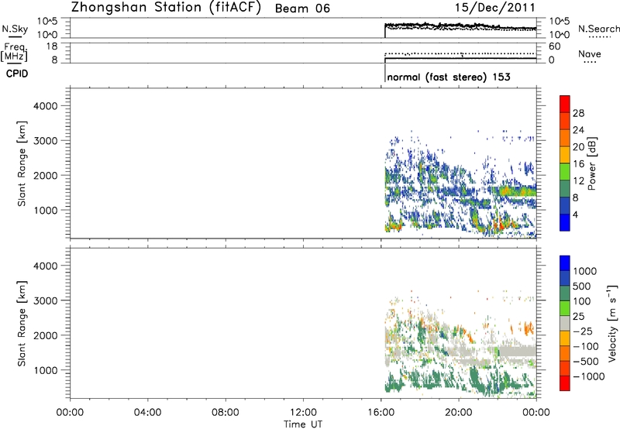Select the '24' Power colorbar label
The image size is (620, 429).
click(x=578, y=130)
